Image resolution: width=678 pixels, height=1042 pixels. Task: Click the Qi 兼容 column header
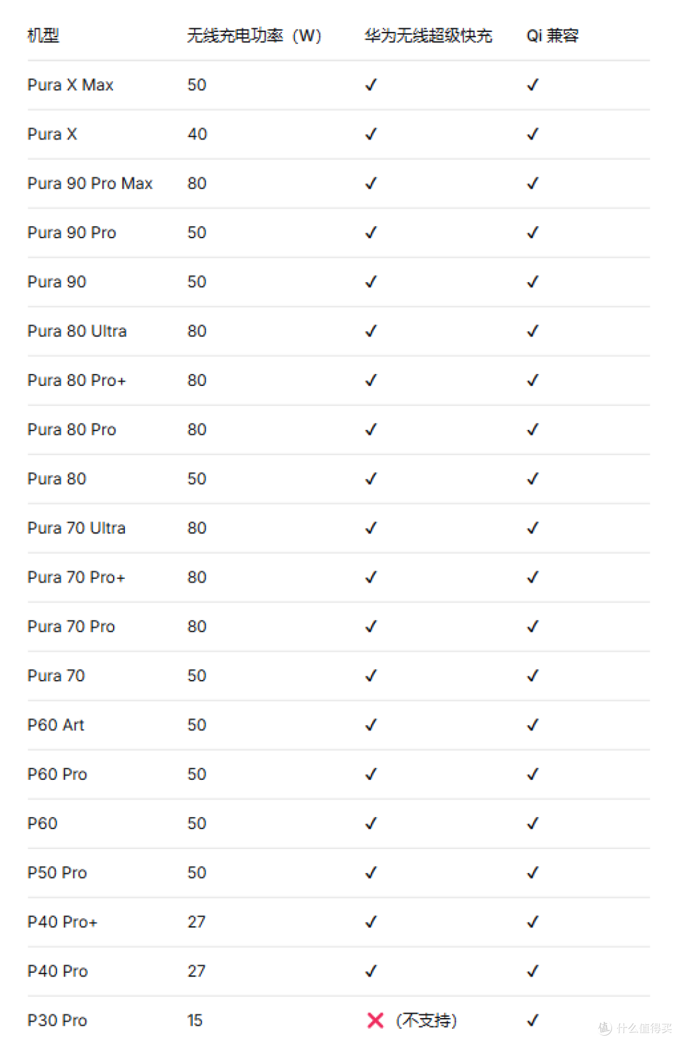[552, 35]
